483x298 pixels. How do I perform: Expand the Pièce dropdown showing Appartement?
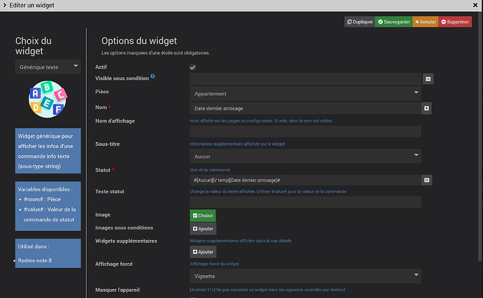pyautogui.click(x=305, y=93)
